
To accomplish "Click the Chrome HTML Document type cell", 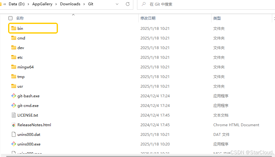I will pyautogui.click(x=236, y=125).
